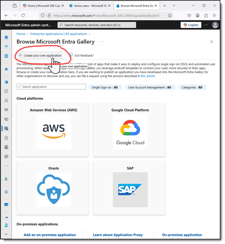Go to Home breadcrumb link
This screenshot has height=244, width=225.
point(21,34)
